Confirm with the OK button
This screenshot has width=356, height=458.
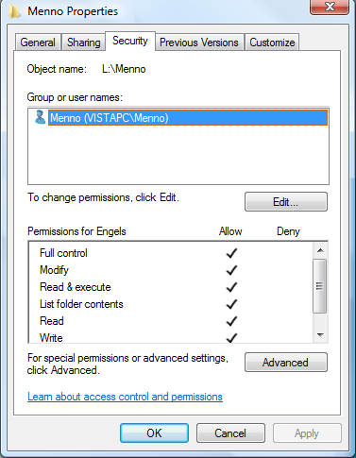154,433
